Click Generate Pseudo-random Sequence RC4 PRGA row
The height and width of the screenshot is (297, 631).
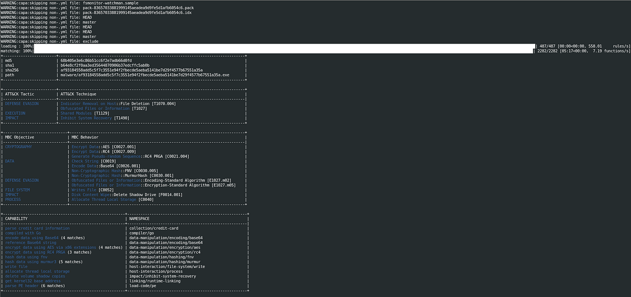coord(131,156)
